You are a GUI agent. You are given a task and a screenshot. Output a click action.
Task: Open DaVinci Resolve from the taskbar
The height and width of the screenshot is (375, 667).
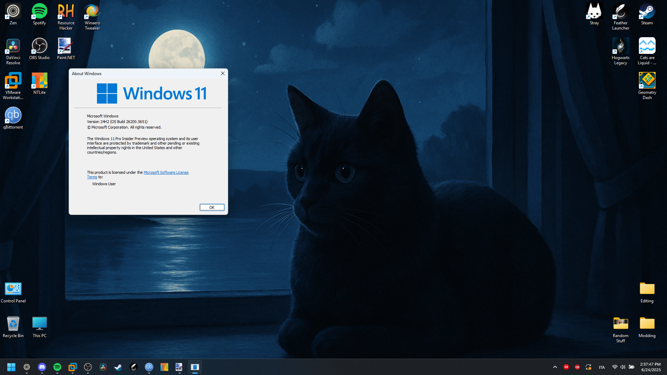pyautogui.click(x=103, y=367)
